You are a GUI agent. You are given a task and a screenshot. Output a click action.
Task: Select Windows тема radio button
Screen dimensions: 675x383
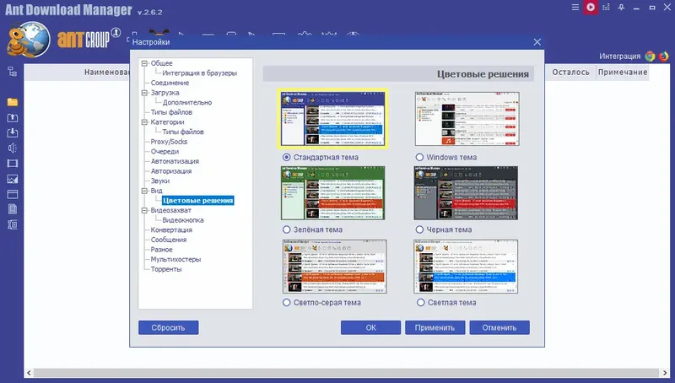click(419, 158)
